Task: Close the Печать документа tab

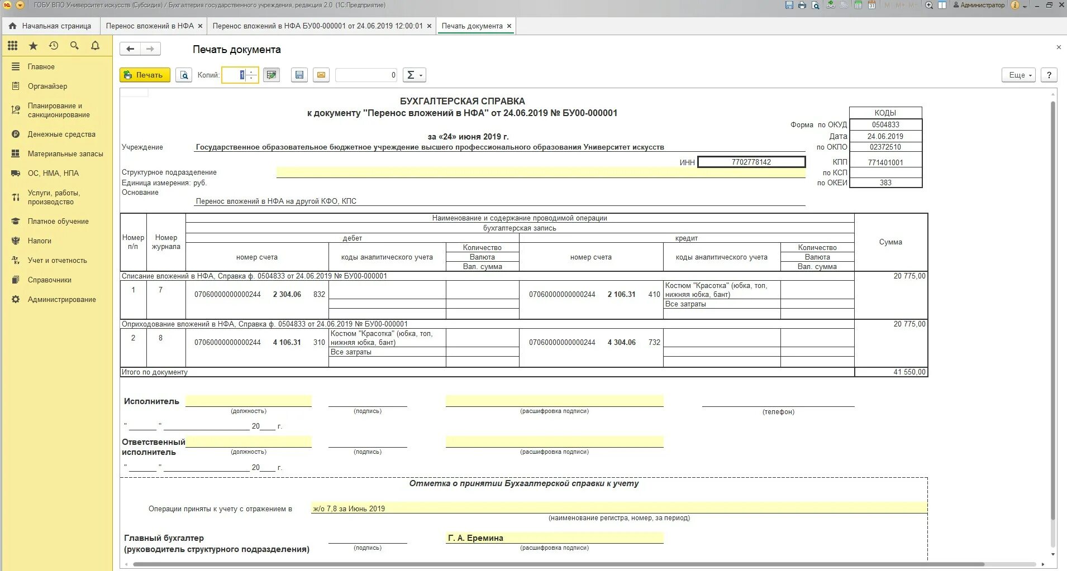Action: click(509, 26)
